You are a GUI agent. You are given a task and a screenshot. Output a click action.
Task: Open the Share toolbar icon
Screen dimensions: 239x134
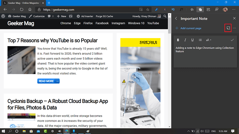pos(208,10)
